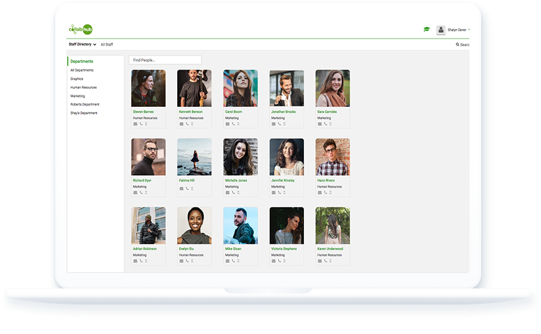Click the email icon for Carol Boom
The height and width of the screenshot is (334, 541).
tap(227, 124)
